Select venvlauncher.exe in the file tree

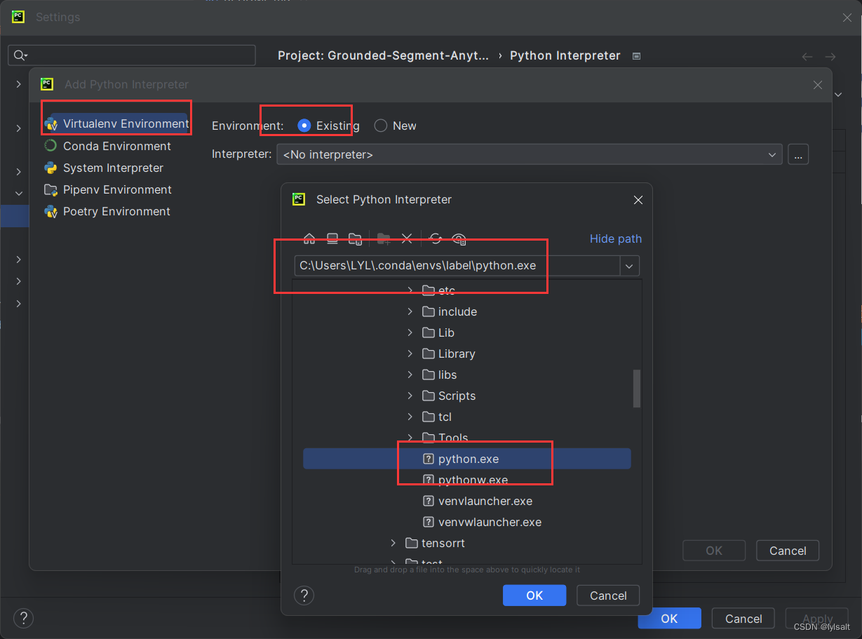(x=467, y=501)
